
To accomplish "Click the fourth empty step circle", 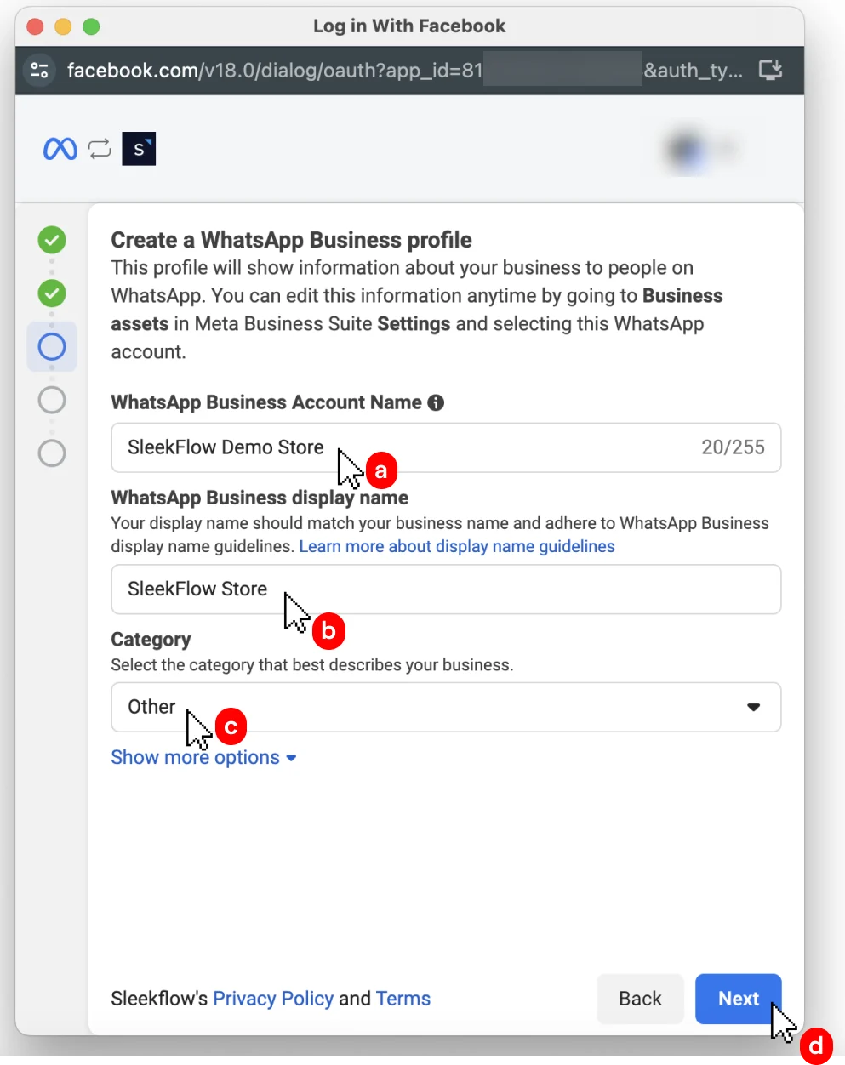I will (52, 400).
